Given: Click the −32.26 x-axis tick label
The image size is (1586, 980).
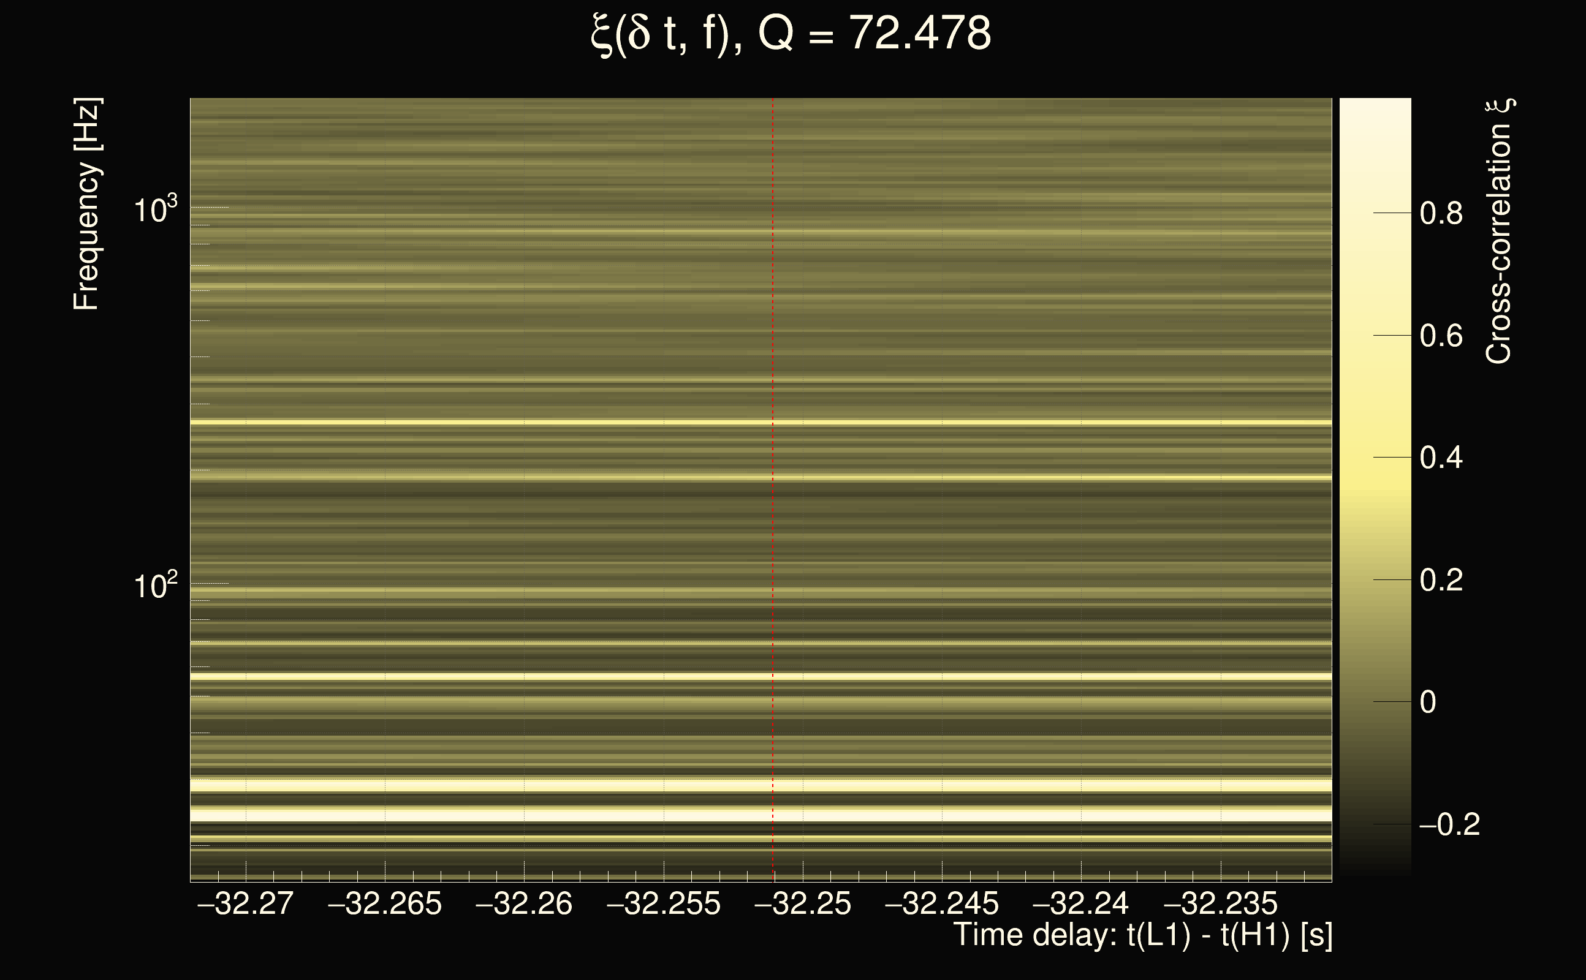Looking at the screenshot, I should pos(524,903).
